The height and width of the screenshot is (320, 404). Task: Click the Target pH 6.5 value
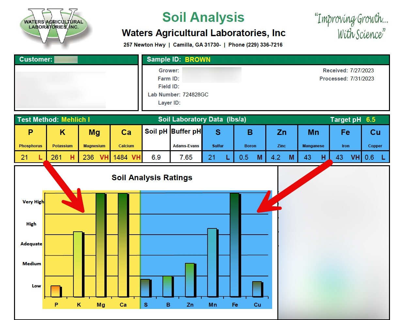tap(371, 120)
